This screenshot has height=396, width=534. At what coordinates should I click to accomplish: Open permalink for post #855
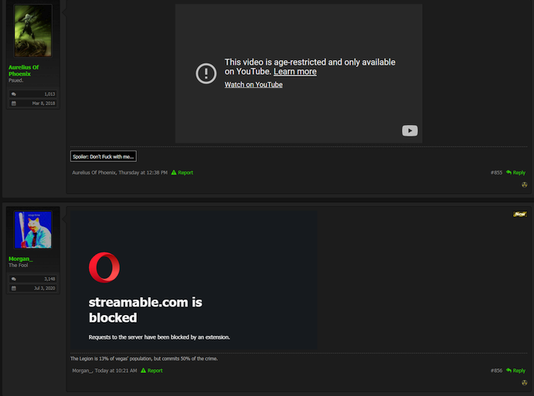point(496,172)
